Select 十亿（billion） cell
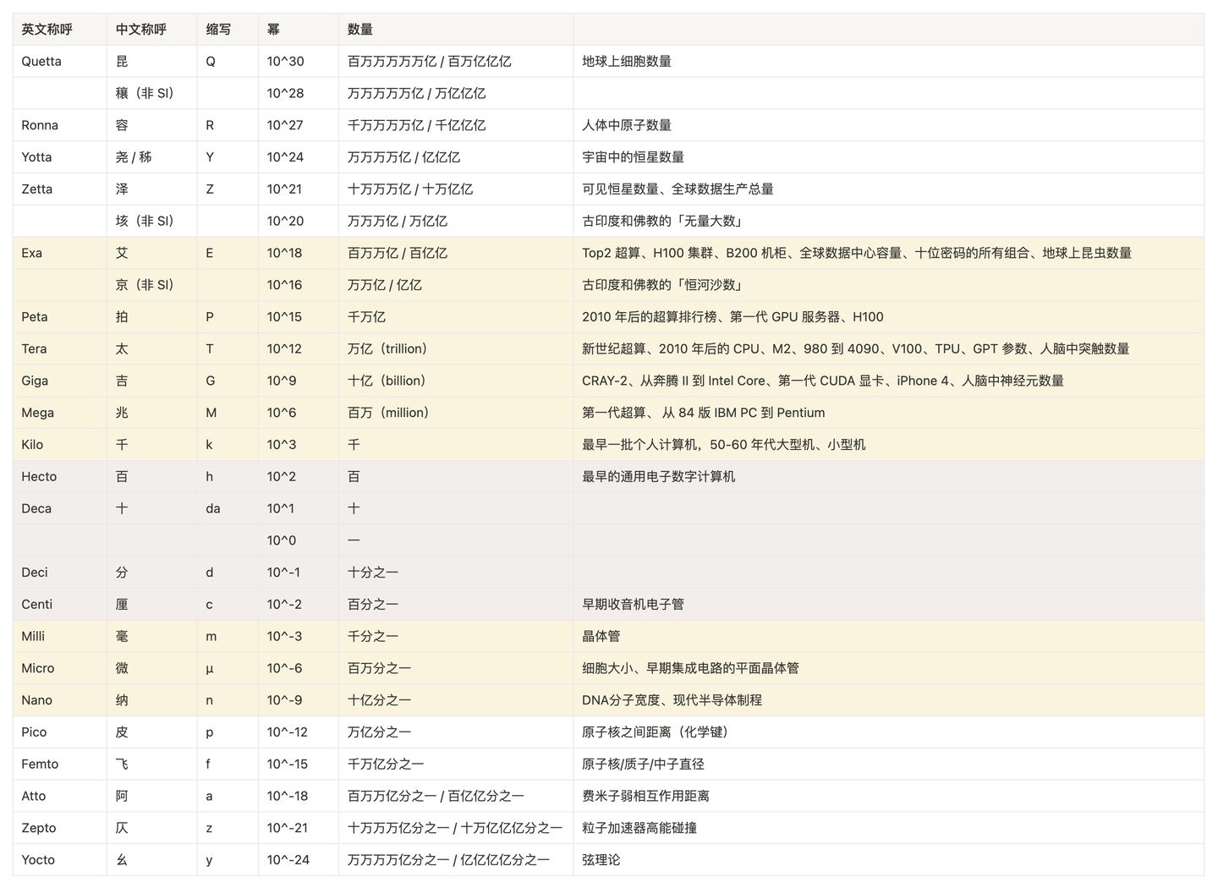 (455, 381)
